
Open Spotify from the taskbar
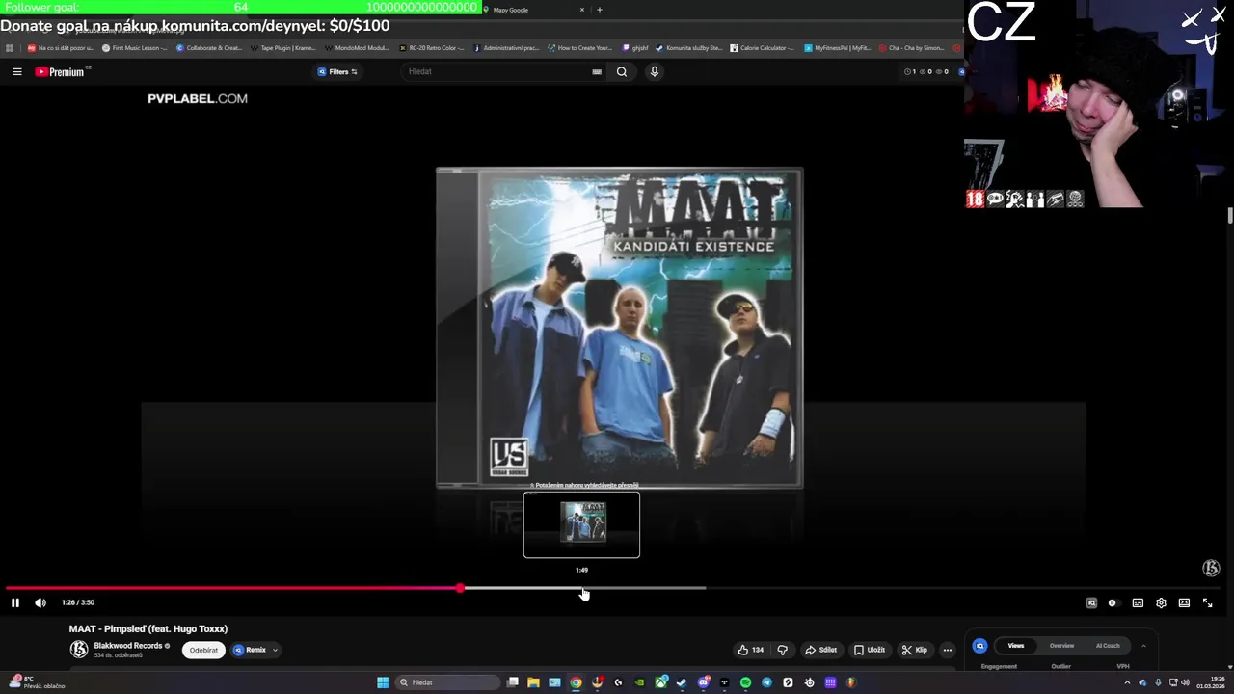pos(745,682)
